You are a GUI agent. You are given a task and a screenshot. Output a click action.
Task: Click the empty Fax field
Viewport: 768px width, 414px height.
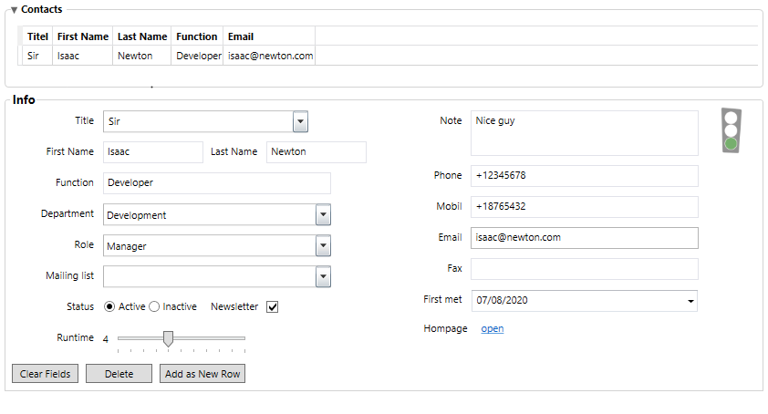(585, 268)
